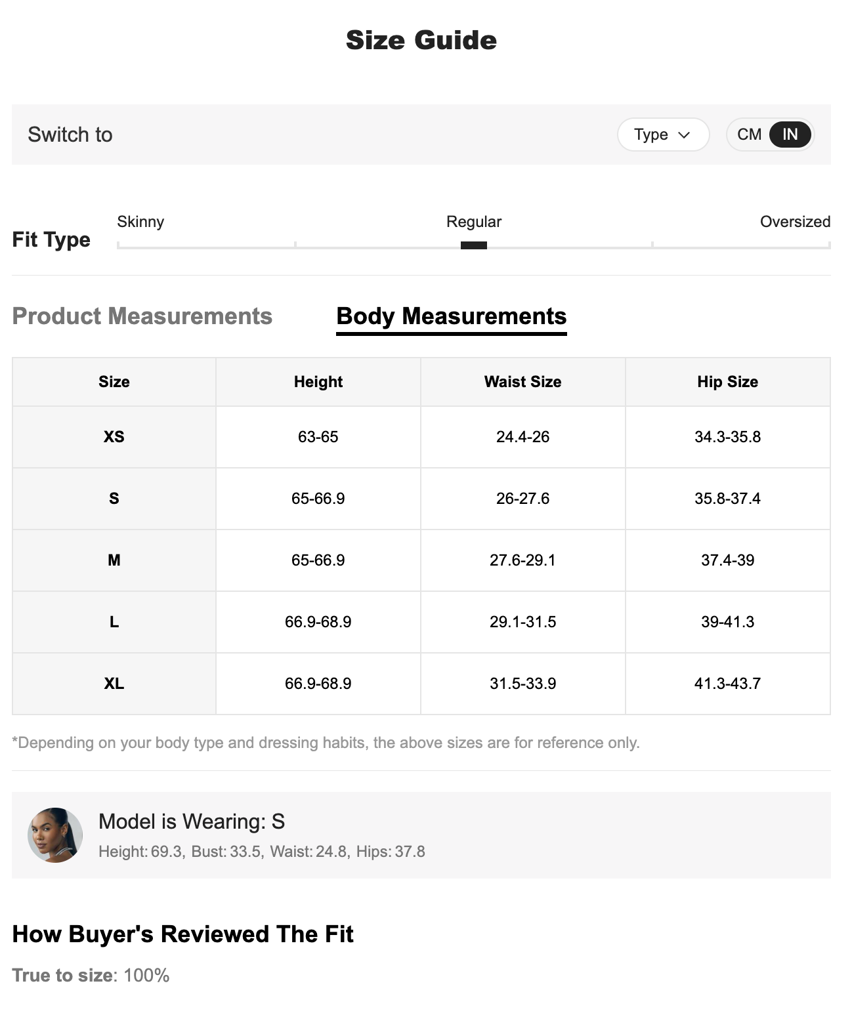The height and width of the screenshot is (1017, 852).
Task: Click the Skinny fit type label
Action: [x=140, y=222]
